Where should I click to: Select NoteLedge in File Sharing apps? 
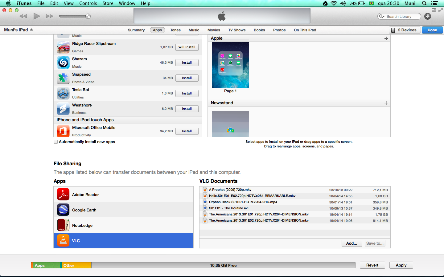[x=123, y=225]
